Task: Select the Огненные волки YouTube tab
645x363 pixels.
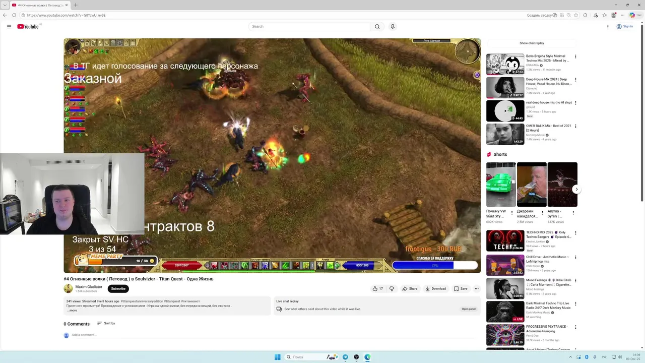Action: point(41,5)
